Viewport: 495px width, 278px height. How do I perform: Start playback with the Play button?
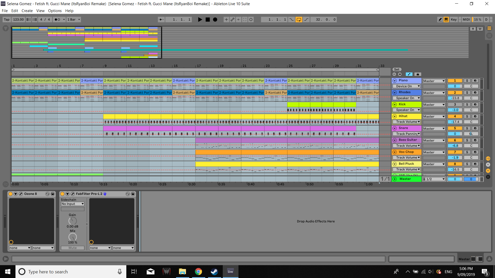200,20
